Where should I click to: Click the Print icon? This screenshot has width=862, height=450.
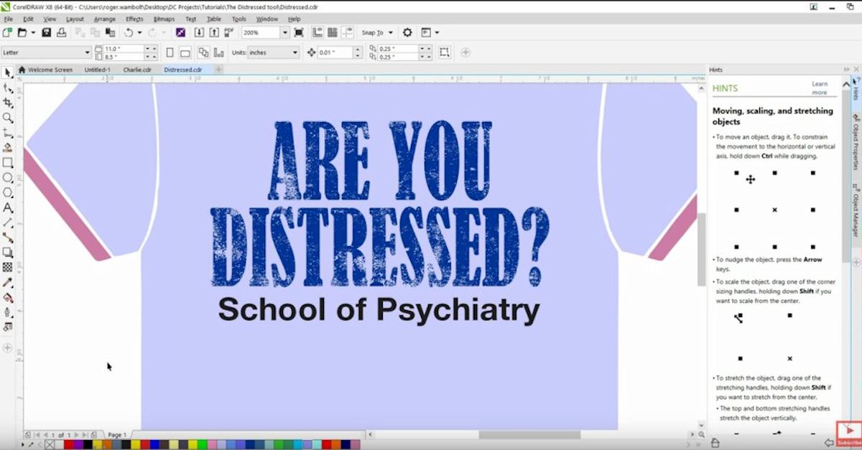point(62,33)
